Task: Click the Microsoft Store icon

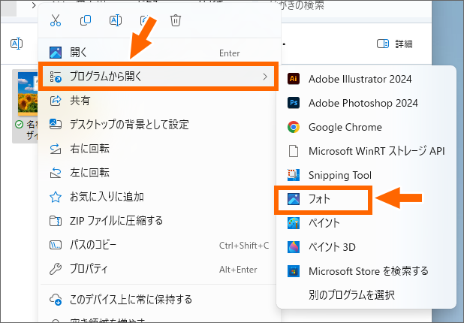Action: [x=294, y=271]
